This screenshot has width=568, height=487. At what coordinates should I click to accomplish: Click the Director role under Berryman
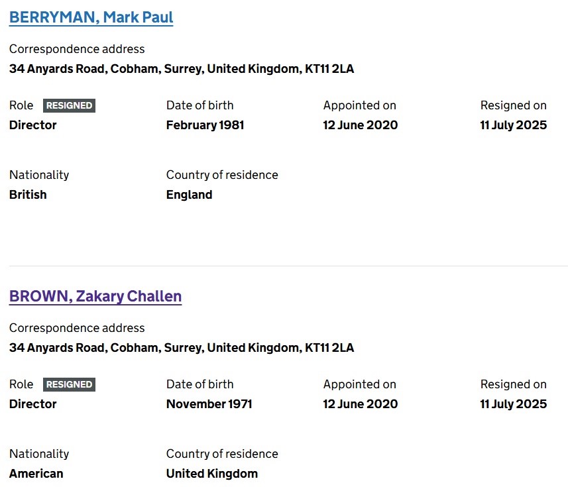click(32, 125)
